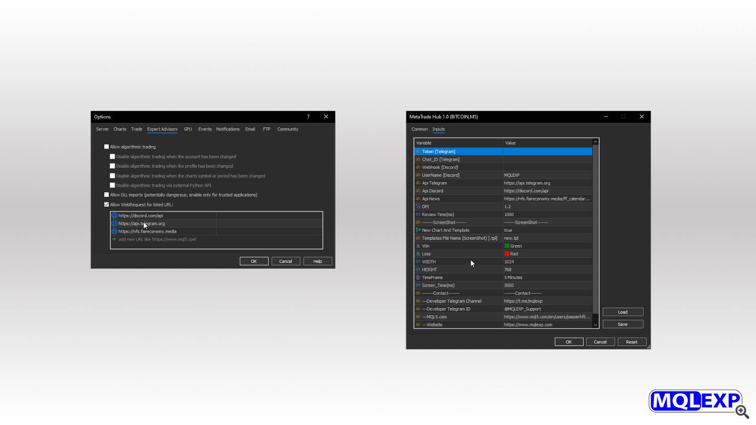This screenshot has width=756, height=425.
Task: Click the Green color swatch for Win
Action: tap(507, 246)
